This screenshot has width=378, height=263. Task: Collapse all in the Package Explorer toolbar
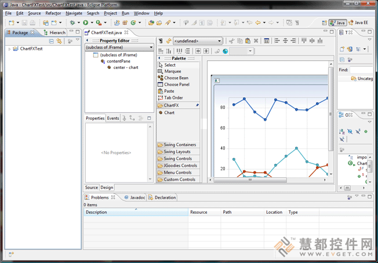(52, 41)
